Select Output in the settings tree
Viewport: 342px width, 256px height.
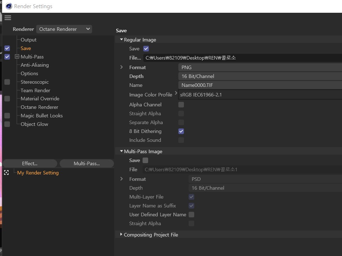pos(28,40)
